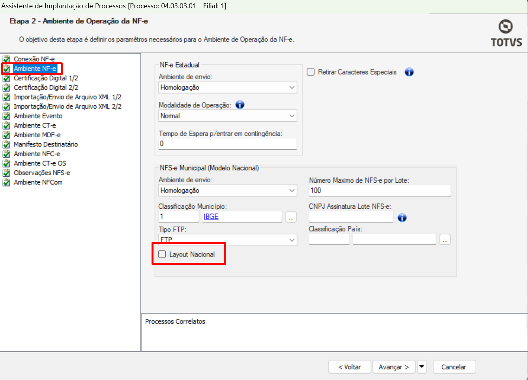Open Classificação País lookup ellipsis button
528x380 pixels.
pos(445,240)
